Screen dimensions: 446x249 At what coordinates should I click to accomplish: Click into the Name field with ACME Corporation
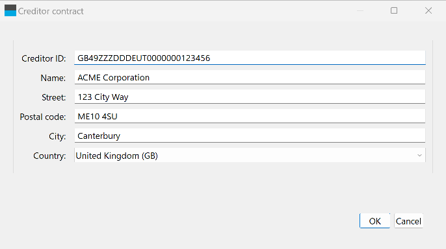click(250, 77)
